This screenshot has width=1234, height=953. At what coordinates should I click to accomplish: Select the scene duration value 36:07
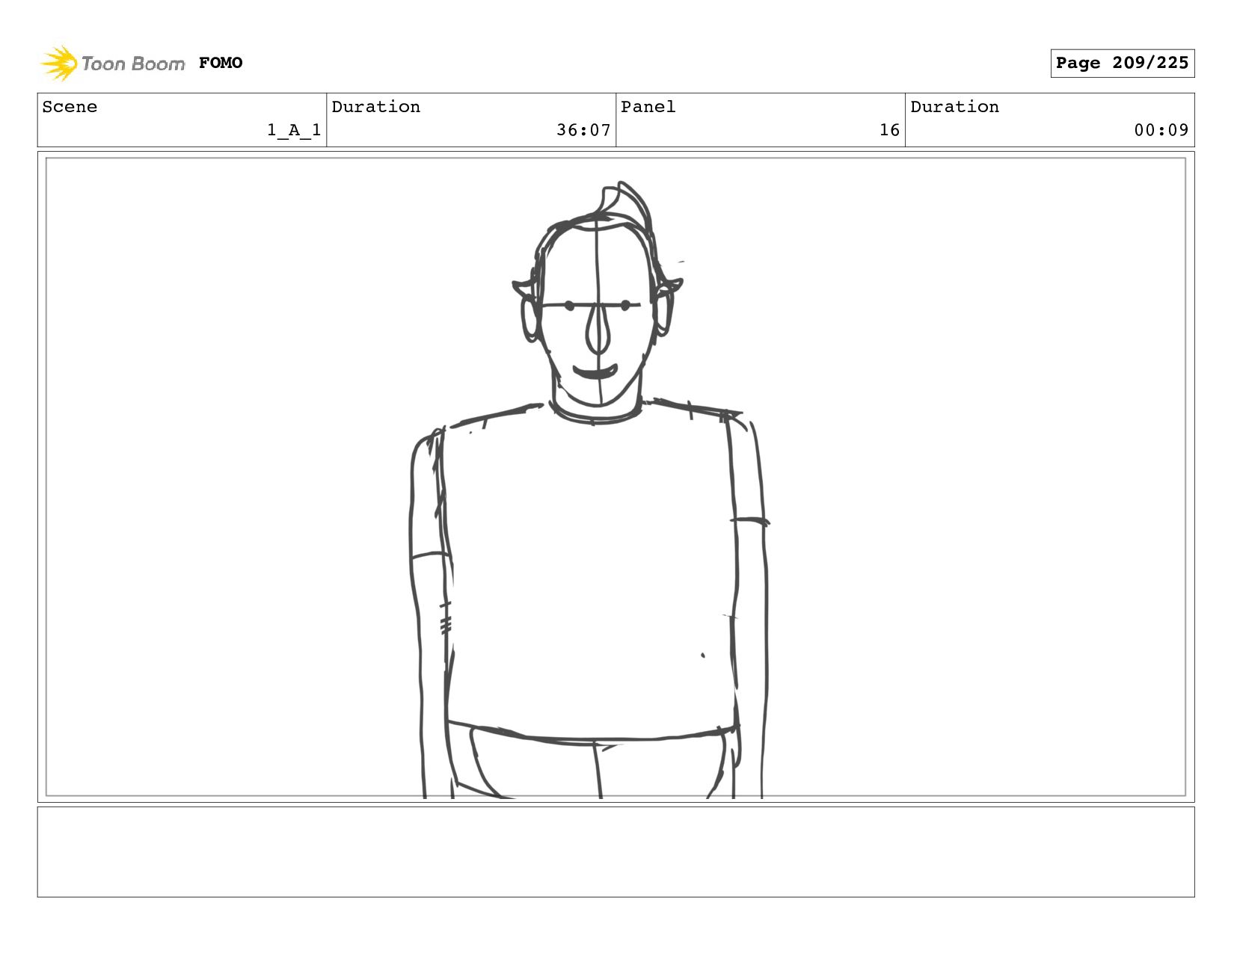click(583, 130)
